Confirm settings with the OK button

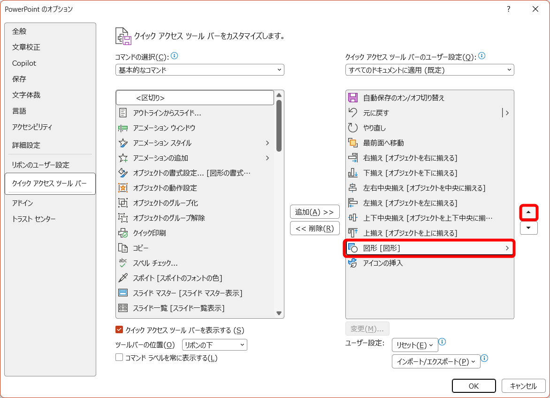474,386
